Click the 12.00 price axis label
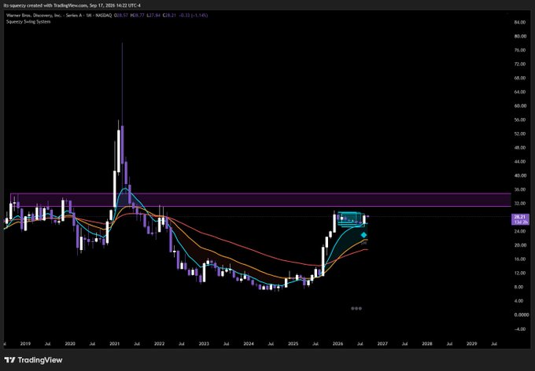Viewport: 535px width, 371px height. [520, 274]
